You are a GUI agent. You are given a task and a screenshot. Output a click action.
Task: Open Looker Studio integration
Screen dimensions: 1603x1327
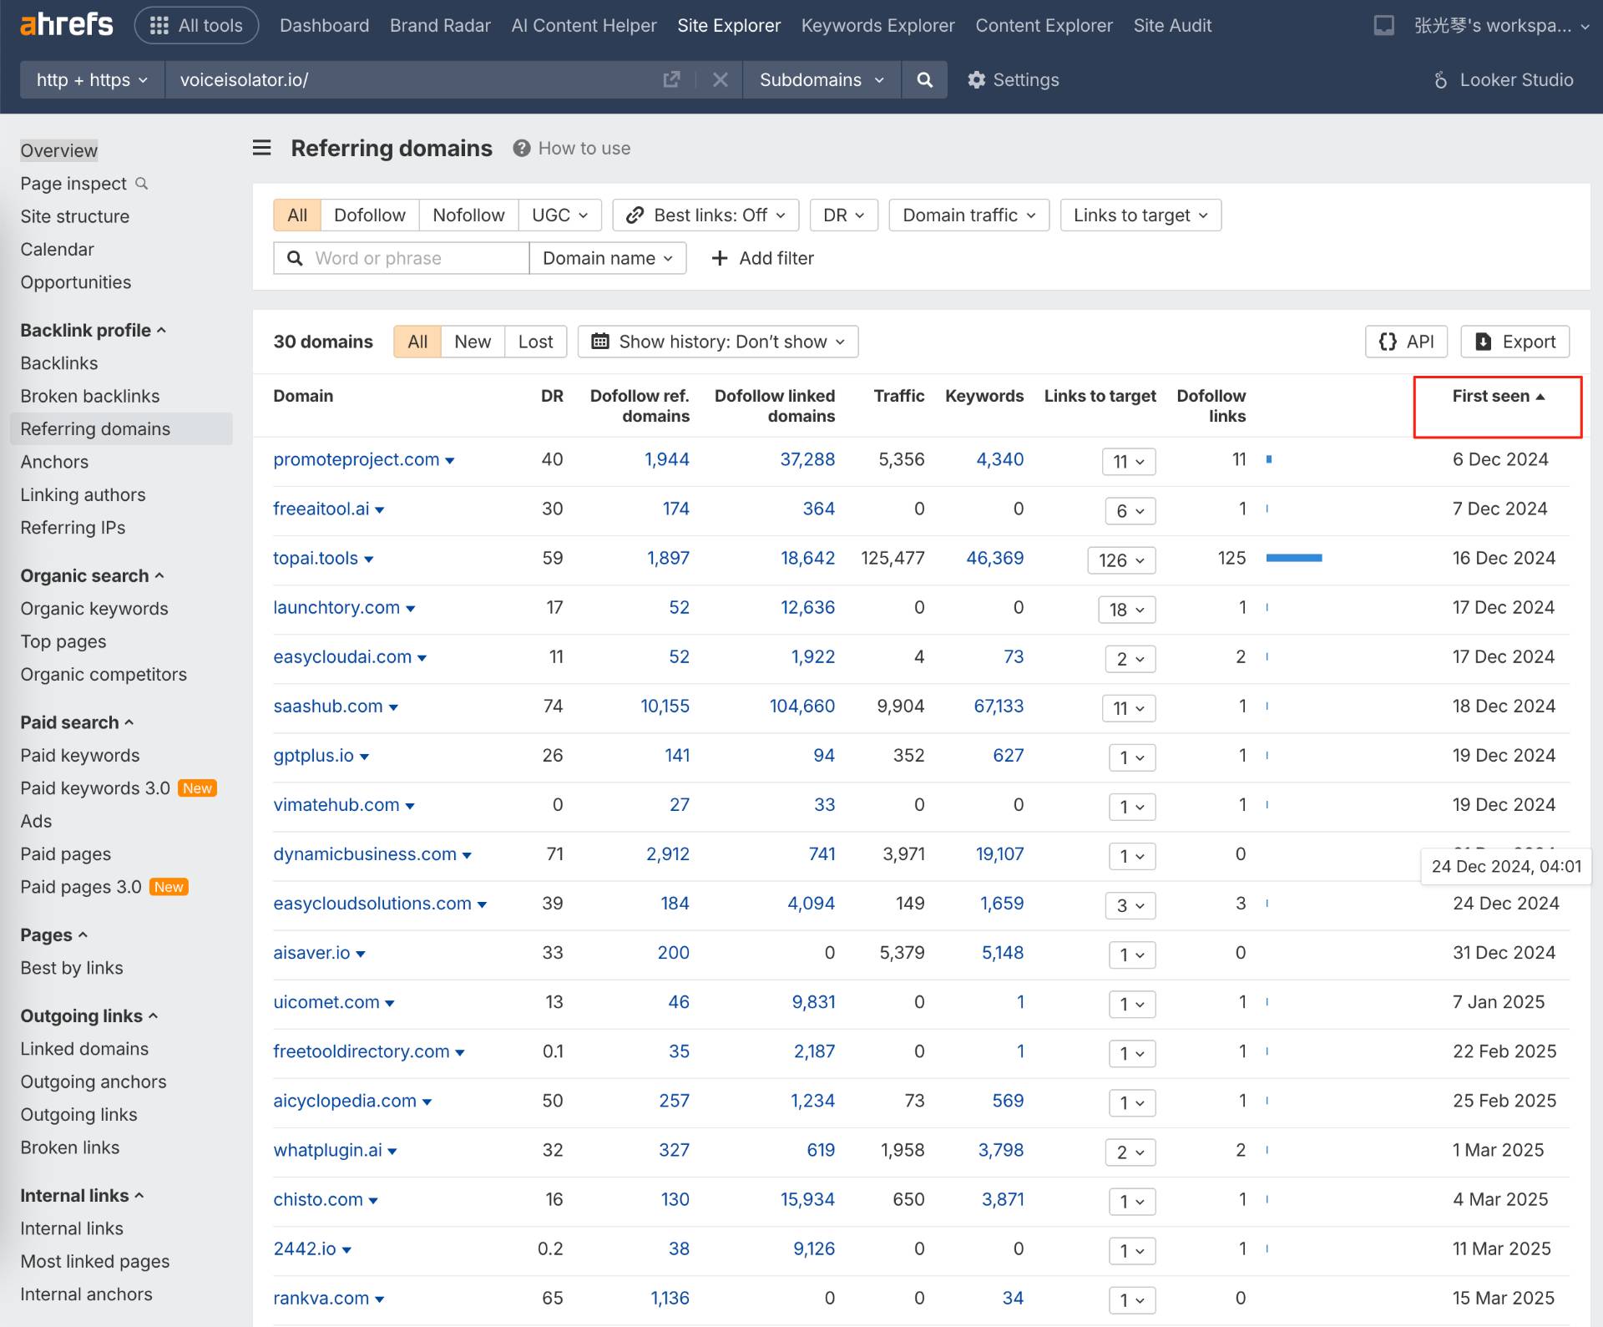pyautogui.click(x=1504, y=79)
